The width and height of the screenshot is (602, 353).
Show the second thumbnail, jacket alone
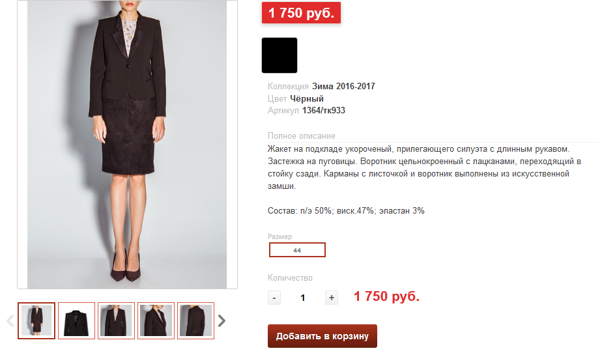tap(77, 320)
